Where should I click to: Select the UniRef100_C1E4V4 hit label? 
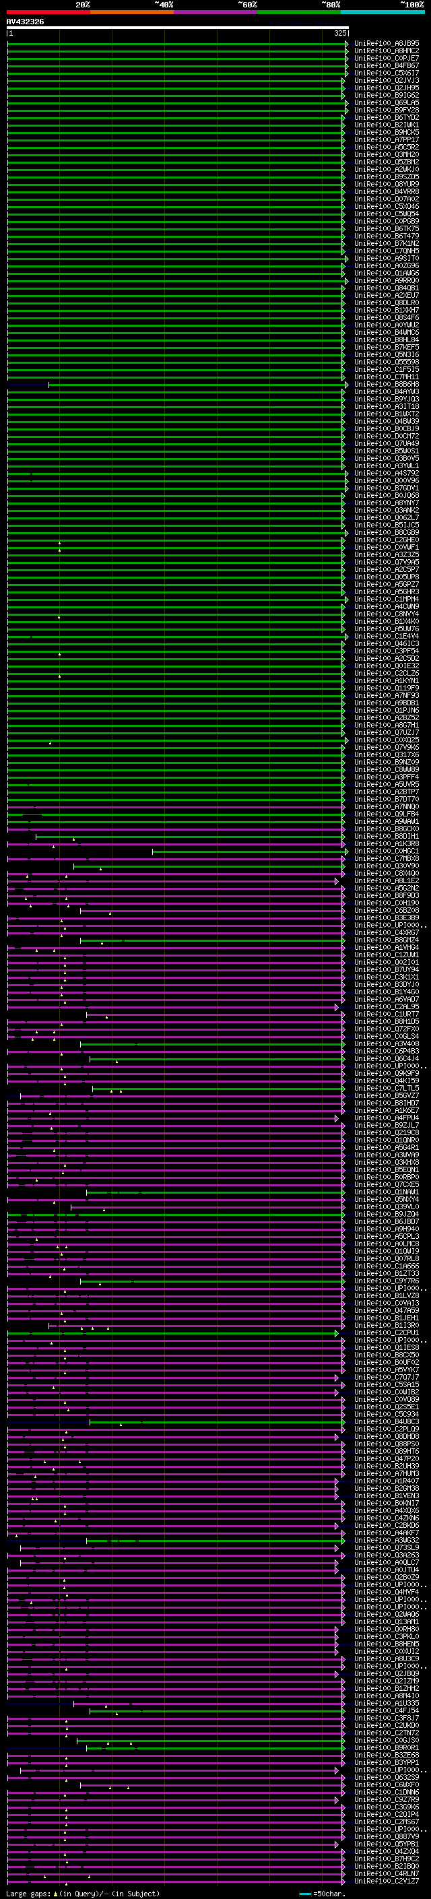pos(387,636)
